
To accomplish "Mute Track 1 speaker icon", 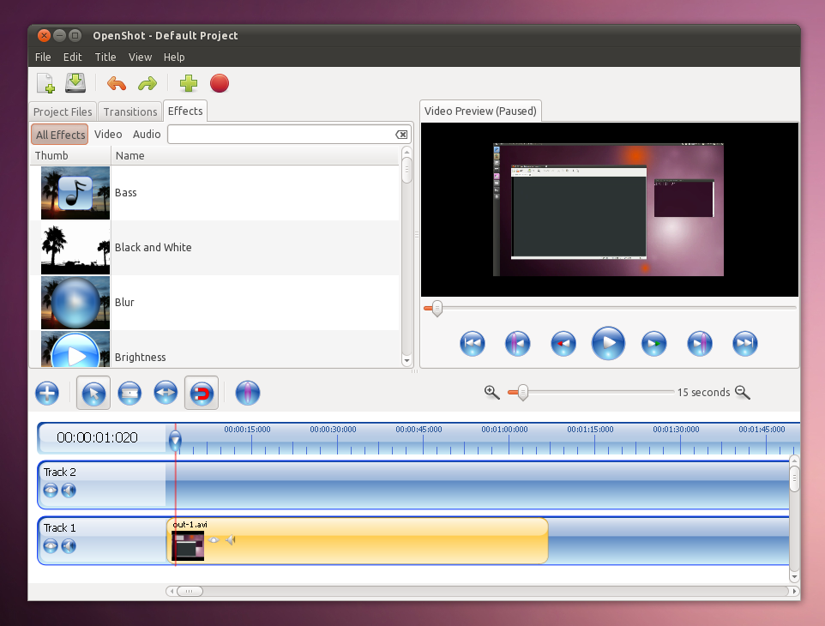I will click(x=69, y=546).
